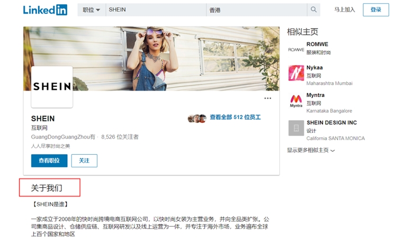Click the employee avatars next to 512 员工
The image size is (397, 241).
[x=197, y=118]
